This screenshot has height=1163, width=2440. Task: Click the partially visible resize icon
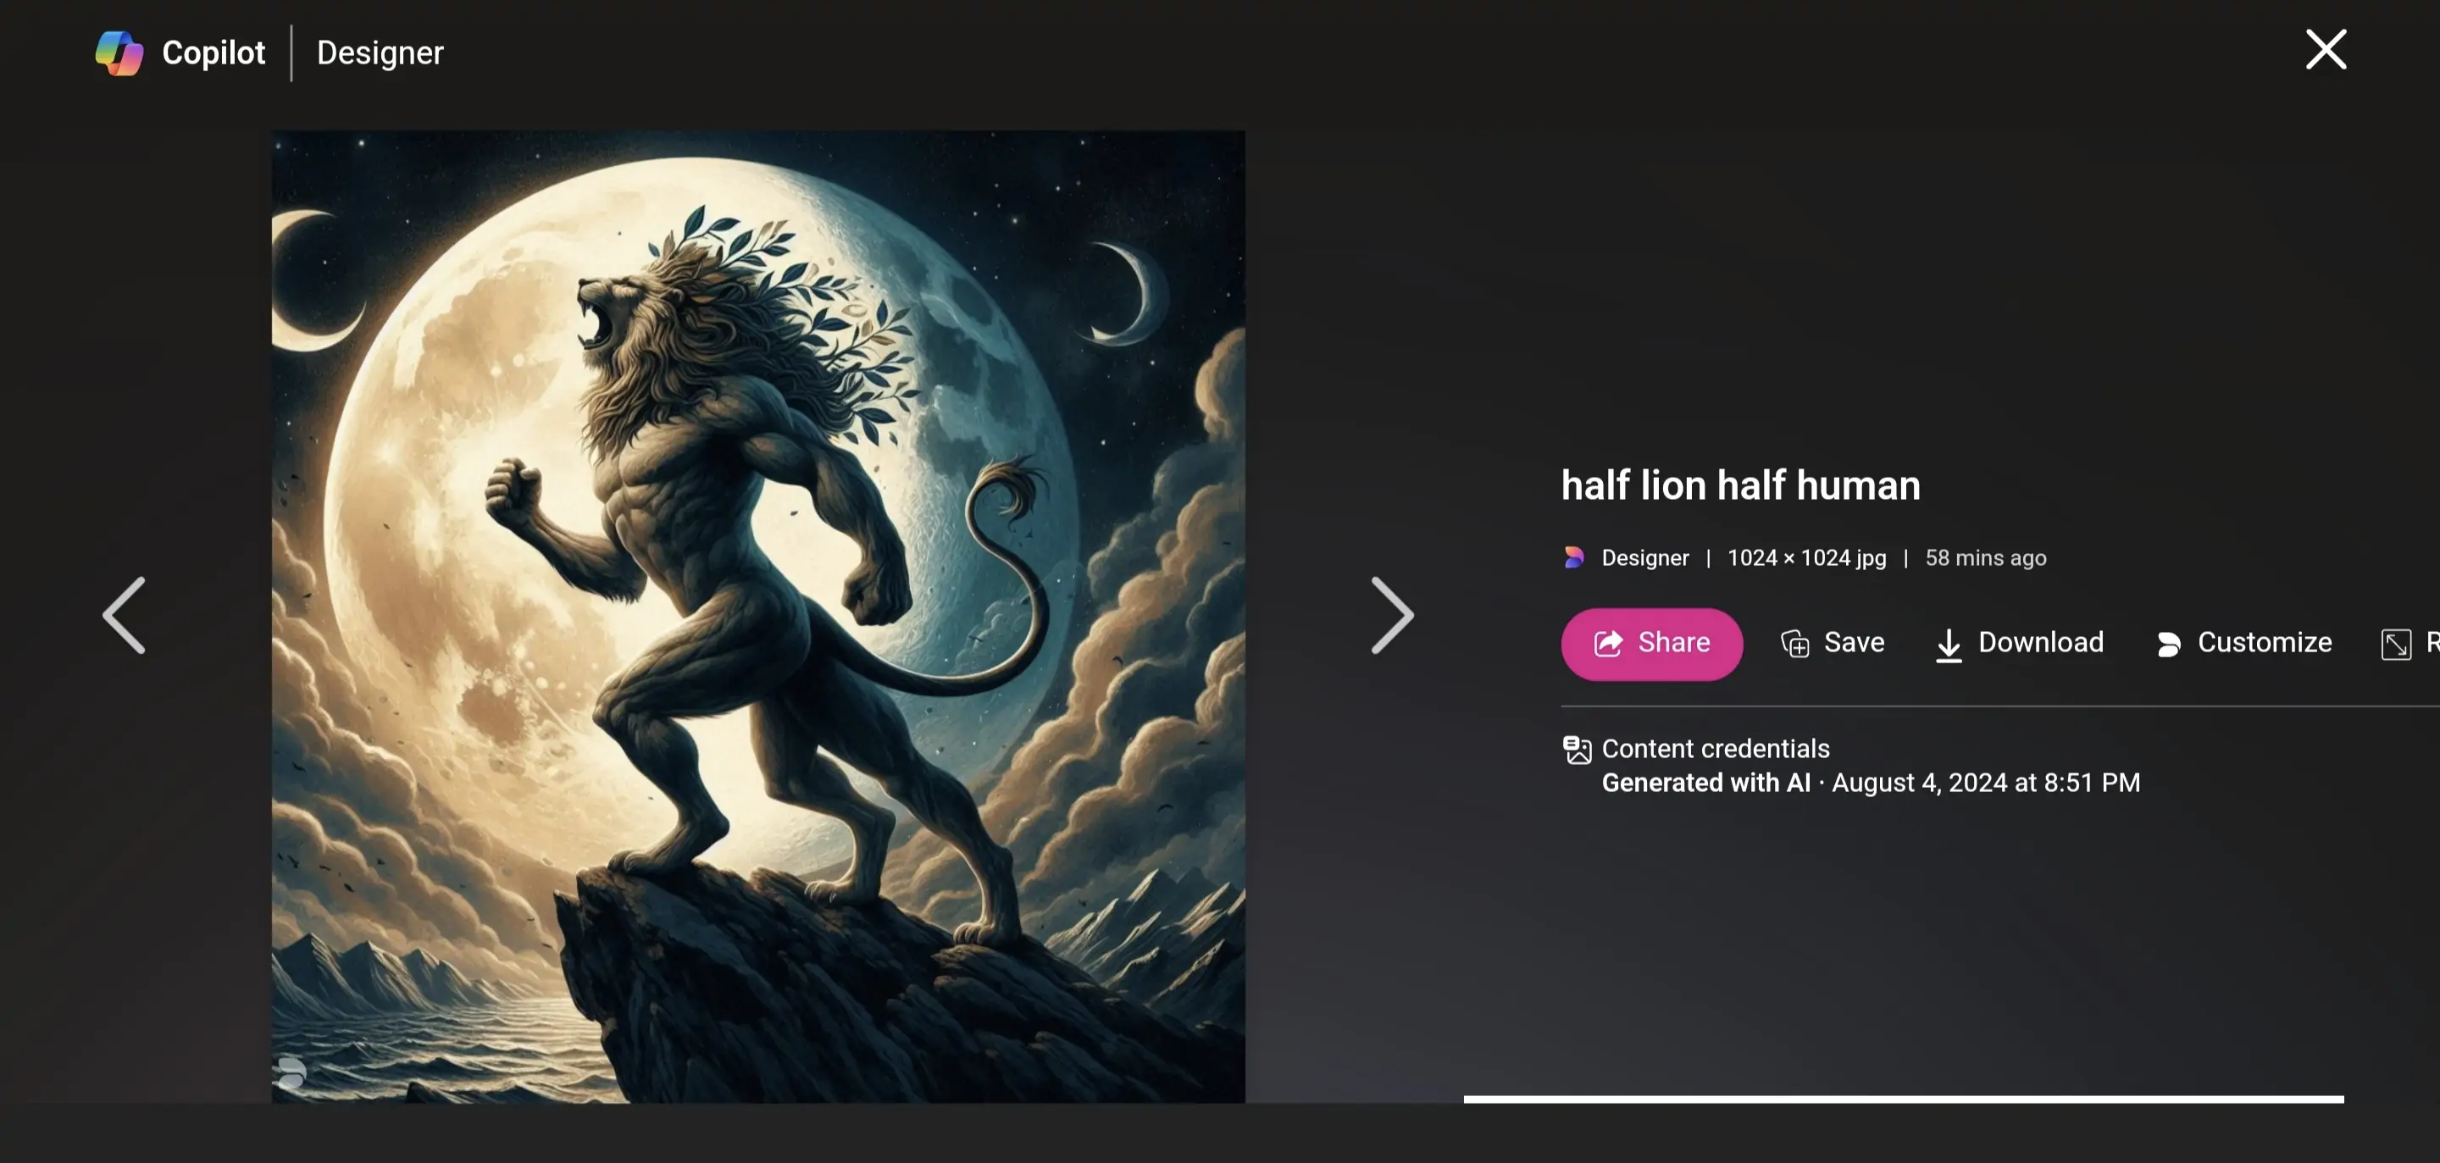[x=2395, y=644]
